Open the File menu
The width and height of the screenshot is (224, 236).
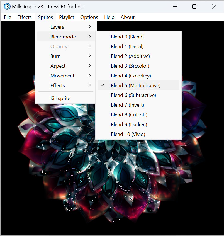click(8, 17)
